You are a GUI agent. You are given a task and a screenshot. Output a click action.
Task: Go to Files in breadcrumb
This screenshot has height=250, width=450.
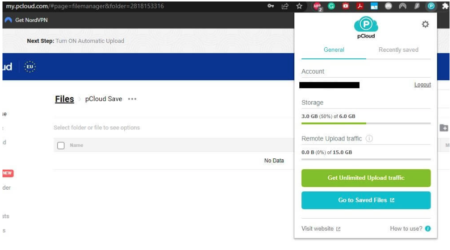click(x=64, y=99)
